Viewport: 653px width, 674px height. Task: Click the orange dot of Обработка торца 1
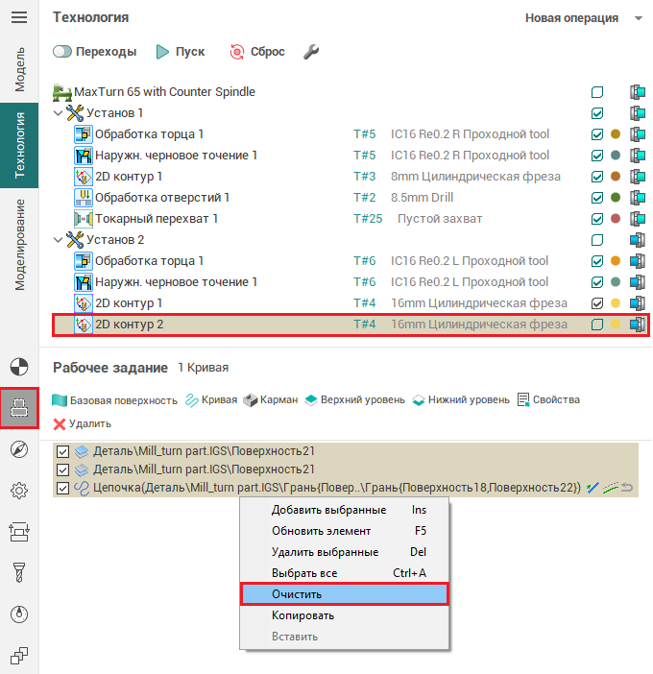click(617, 134)
